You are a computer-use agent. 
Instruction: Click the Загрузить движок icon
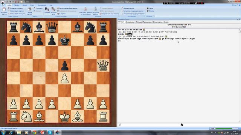[95, 11]
